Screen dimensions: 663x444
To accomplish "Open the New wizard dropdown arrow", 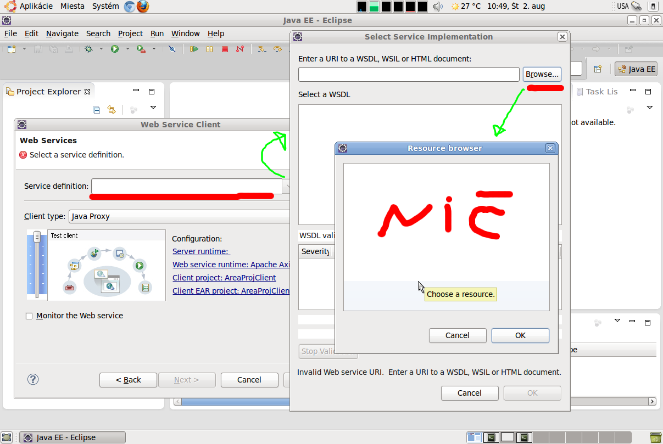I will (24, 49).
